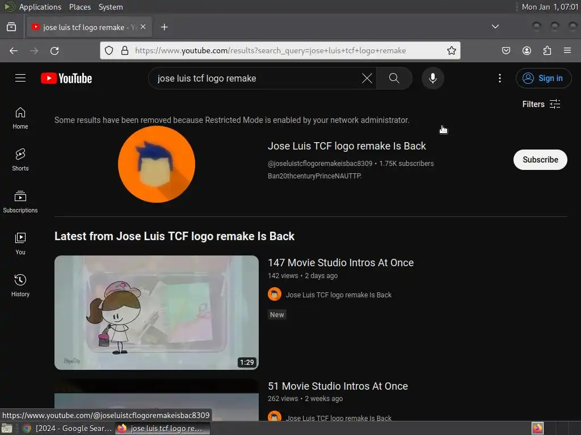Open channel name under 147 Movie video
The image size is (581, 435).
click(x=339, y=295)
